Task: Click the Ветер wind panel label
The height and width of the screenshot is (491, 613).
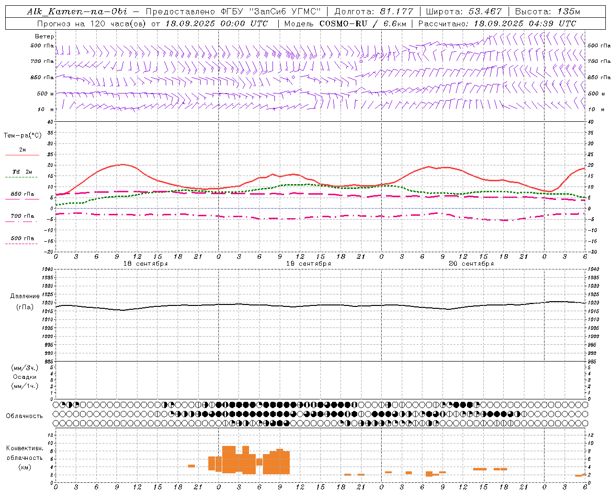Action: click(x=45, y=36)
